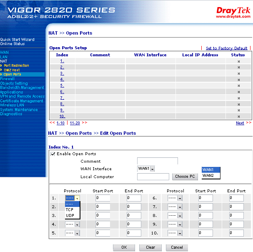This screenshot has height=252, width=253.
Task: Click the Clear button
Action: [150, 247]
